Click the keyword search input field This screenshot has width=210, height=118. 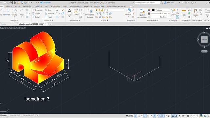click(147, 3)
